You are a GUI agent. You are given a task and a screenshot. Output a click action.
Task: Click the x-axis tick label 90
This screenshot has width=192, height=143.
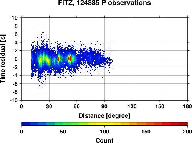(104, 106)
